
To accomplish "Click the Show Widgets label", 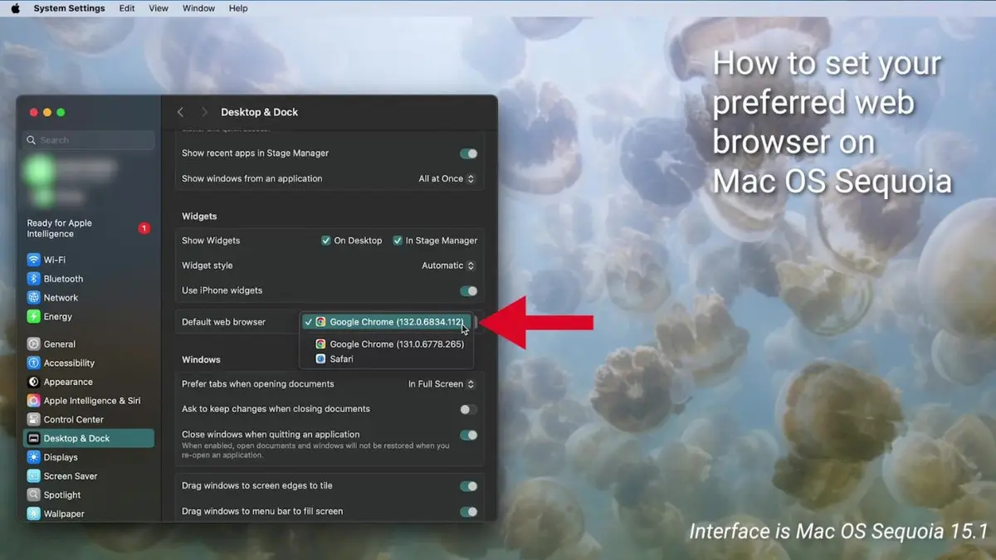I will (x=211, y=241).
